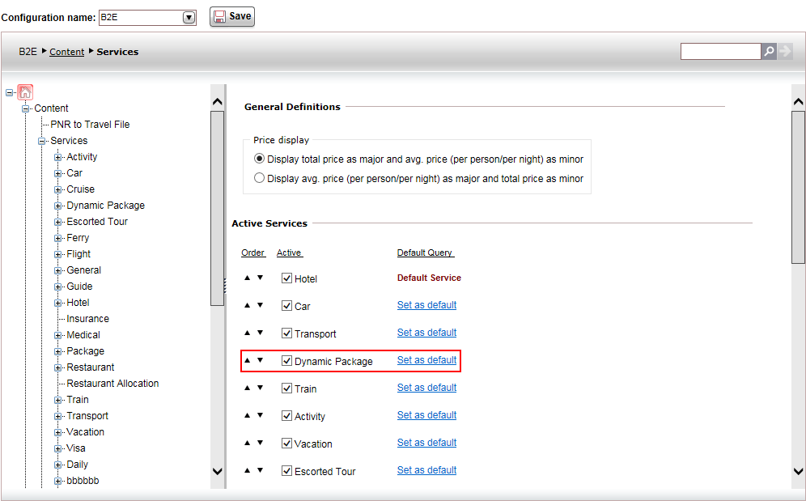Expand the Dynamic Package tree node
Screen dimensions: 806x501
[x=58, y=206]
